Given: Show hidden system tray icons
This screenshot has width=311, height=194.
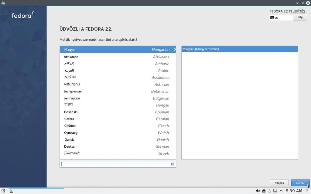Looking at the screenshot, I should pyautogui.click(x=281, y=191).
